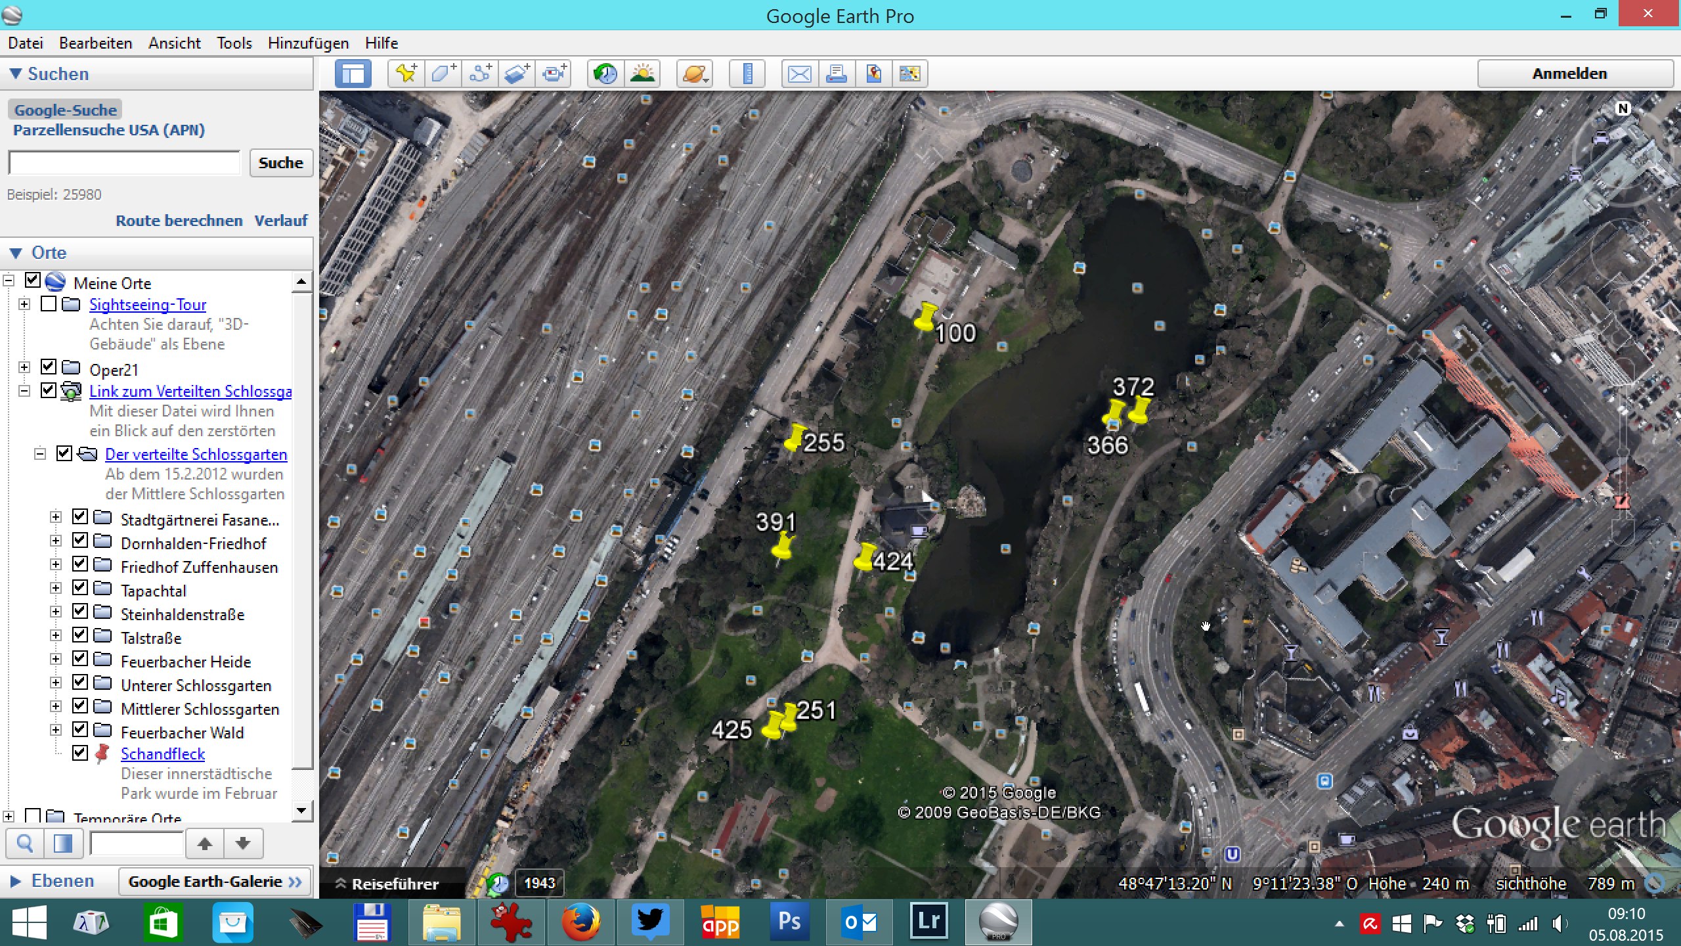Toggle the sunlight display icon

point(642,74)
